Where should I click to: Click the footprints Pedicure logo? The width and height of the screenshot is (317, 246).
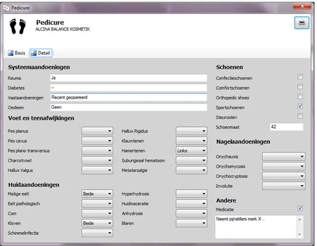click(18, 26)
